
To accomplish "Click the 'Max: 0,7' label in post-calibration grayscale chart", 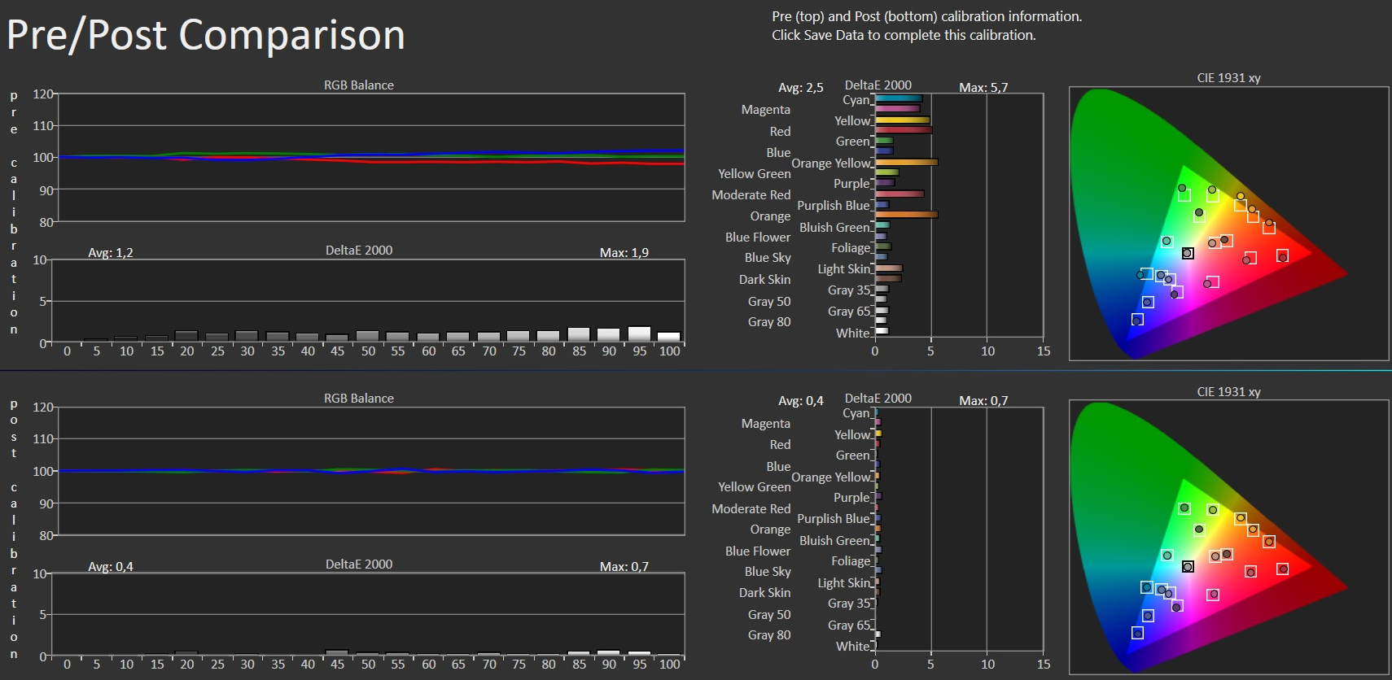I will 624,566.
